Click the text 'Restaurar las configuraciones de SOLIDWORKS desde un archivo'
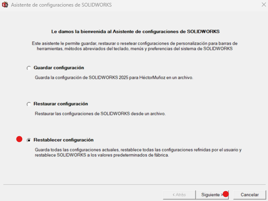268x201 pixels. (100, 114)
